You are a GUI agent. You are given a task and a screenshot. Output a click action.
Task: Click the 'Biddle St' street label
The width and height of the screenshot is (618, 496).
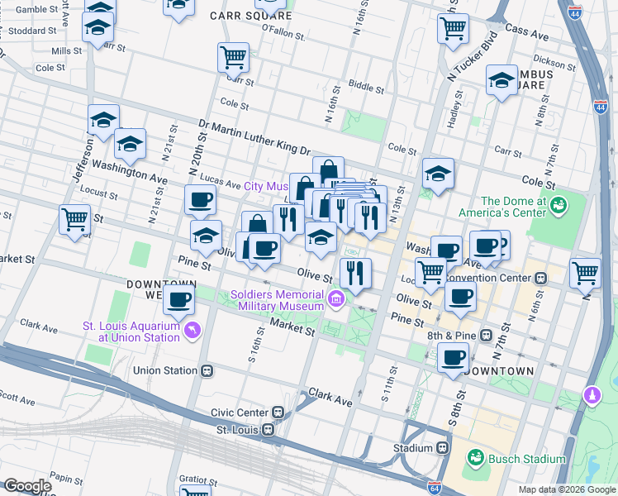(366, 87)
